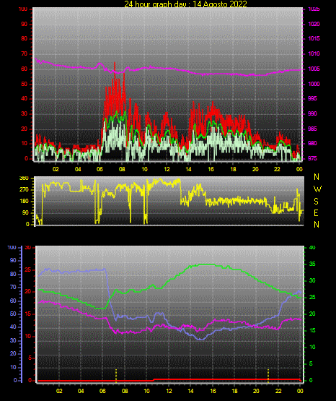The height and width of the screenshot is (401, 336).
Task: Click the red 25 rain axis label
Action: coord(28,270)
